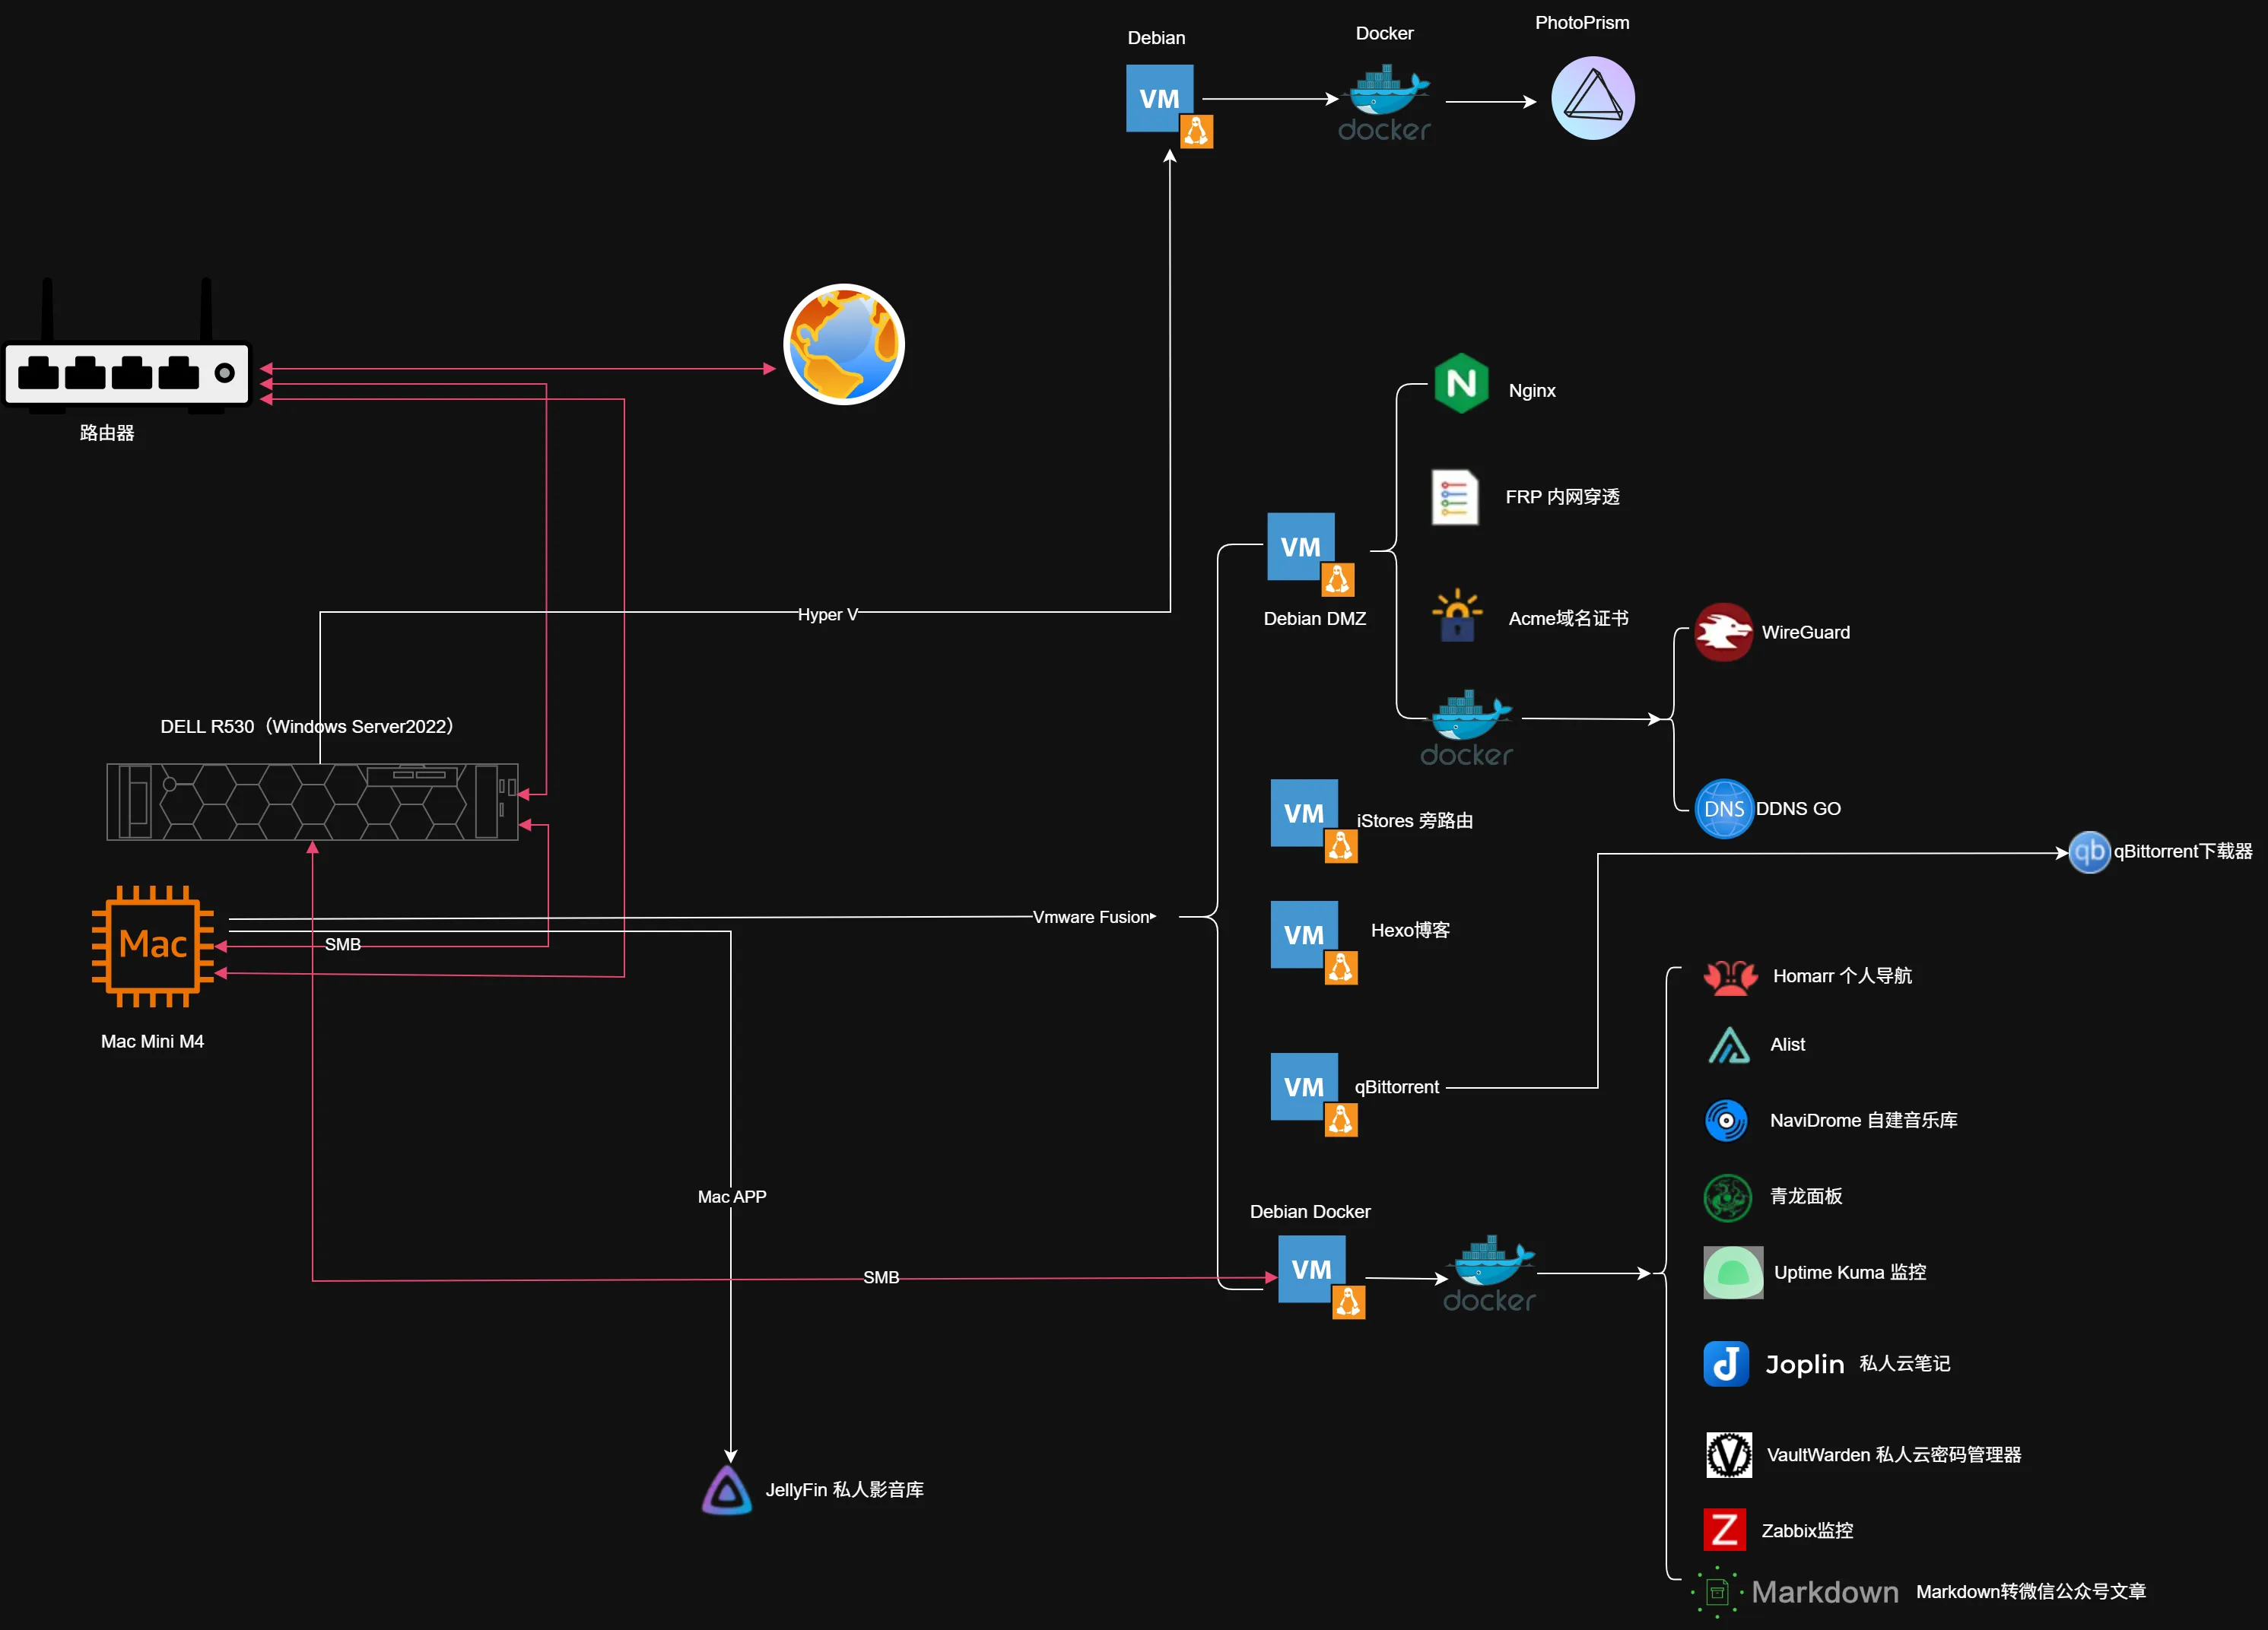Click the 'Homarr 个人导航' label
Image resolution: width=2268 pixels, height=1630 pixels.
pyautogui.click(x=1842, y=975)
